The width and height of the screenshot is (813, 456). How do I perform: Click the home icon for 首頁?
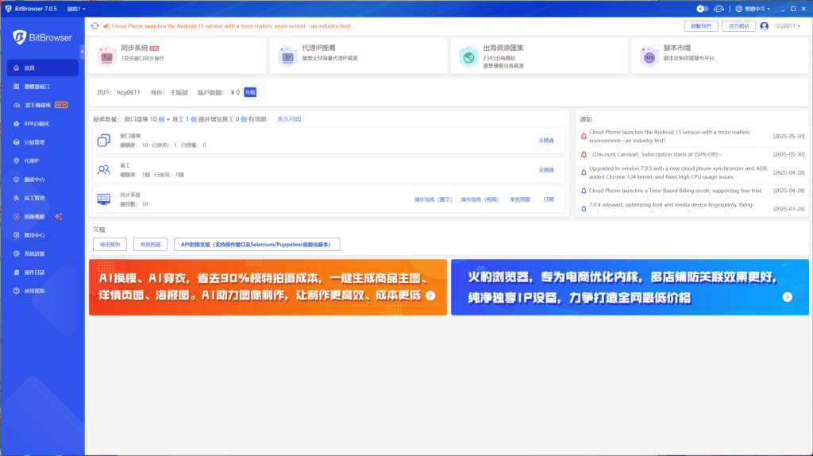pyautogui.click(x=16, y=68)
